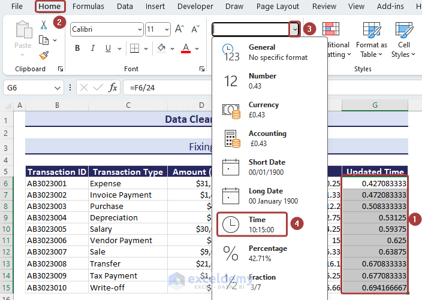Open the Copy options dropdown arrow
This screenshot has height=300, width=422.
click(55, 40)
